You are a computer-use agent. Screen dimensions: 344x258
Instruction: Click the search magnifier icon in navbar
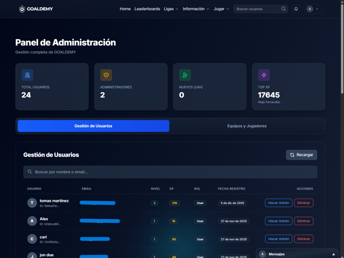pos(283,9)
